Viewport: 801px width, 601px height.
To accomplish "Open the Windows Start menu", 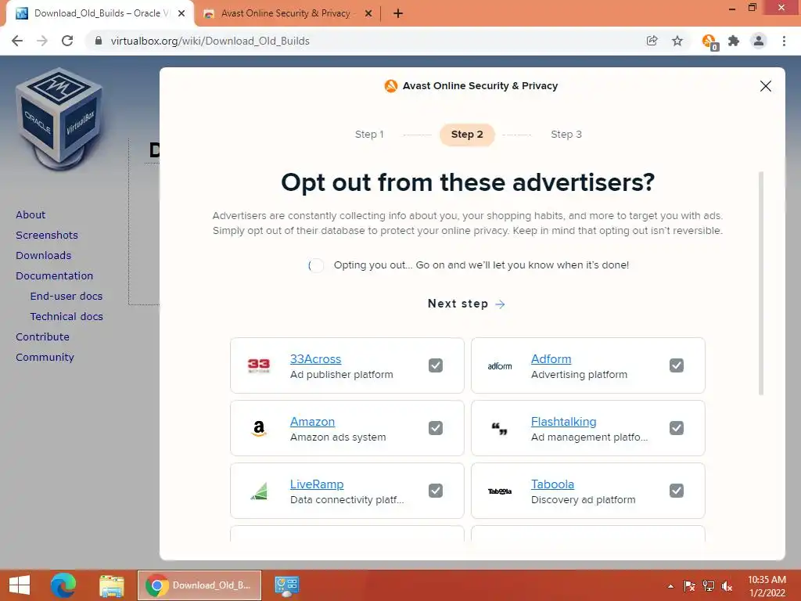I will [x=20, y=585].
